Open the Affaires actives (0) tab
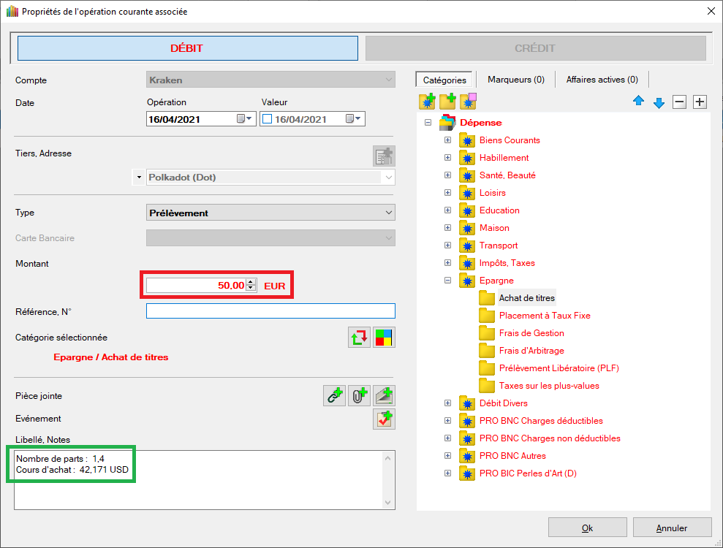 pyautogui.click(x=602, y=80)
